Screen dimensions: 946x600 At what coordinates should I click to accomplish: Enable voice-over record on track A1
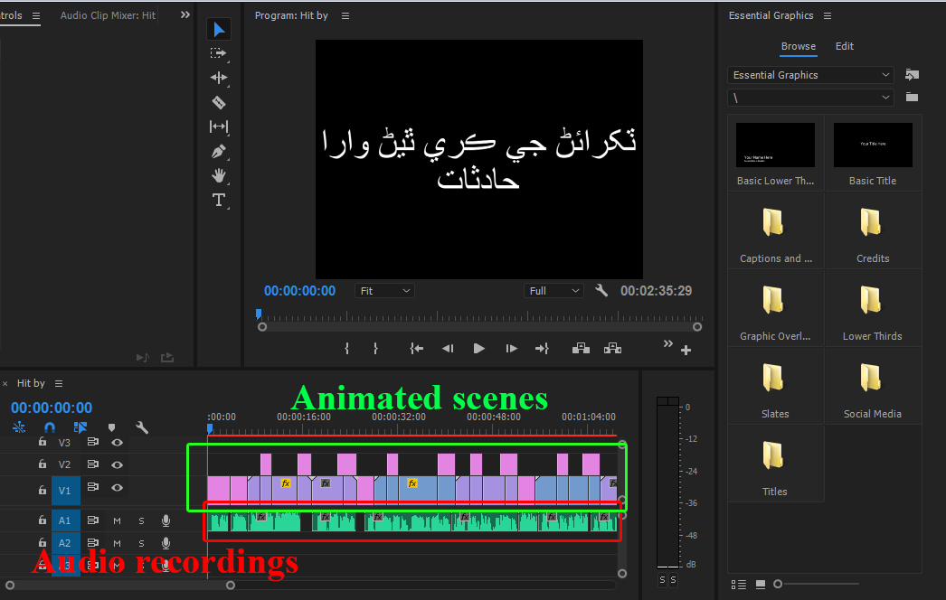click(166, 520)
